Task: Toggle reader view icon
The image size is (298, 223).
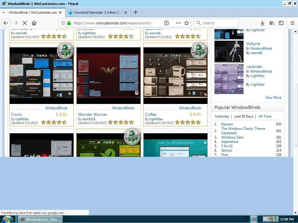Action: [x=166, y=23]
